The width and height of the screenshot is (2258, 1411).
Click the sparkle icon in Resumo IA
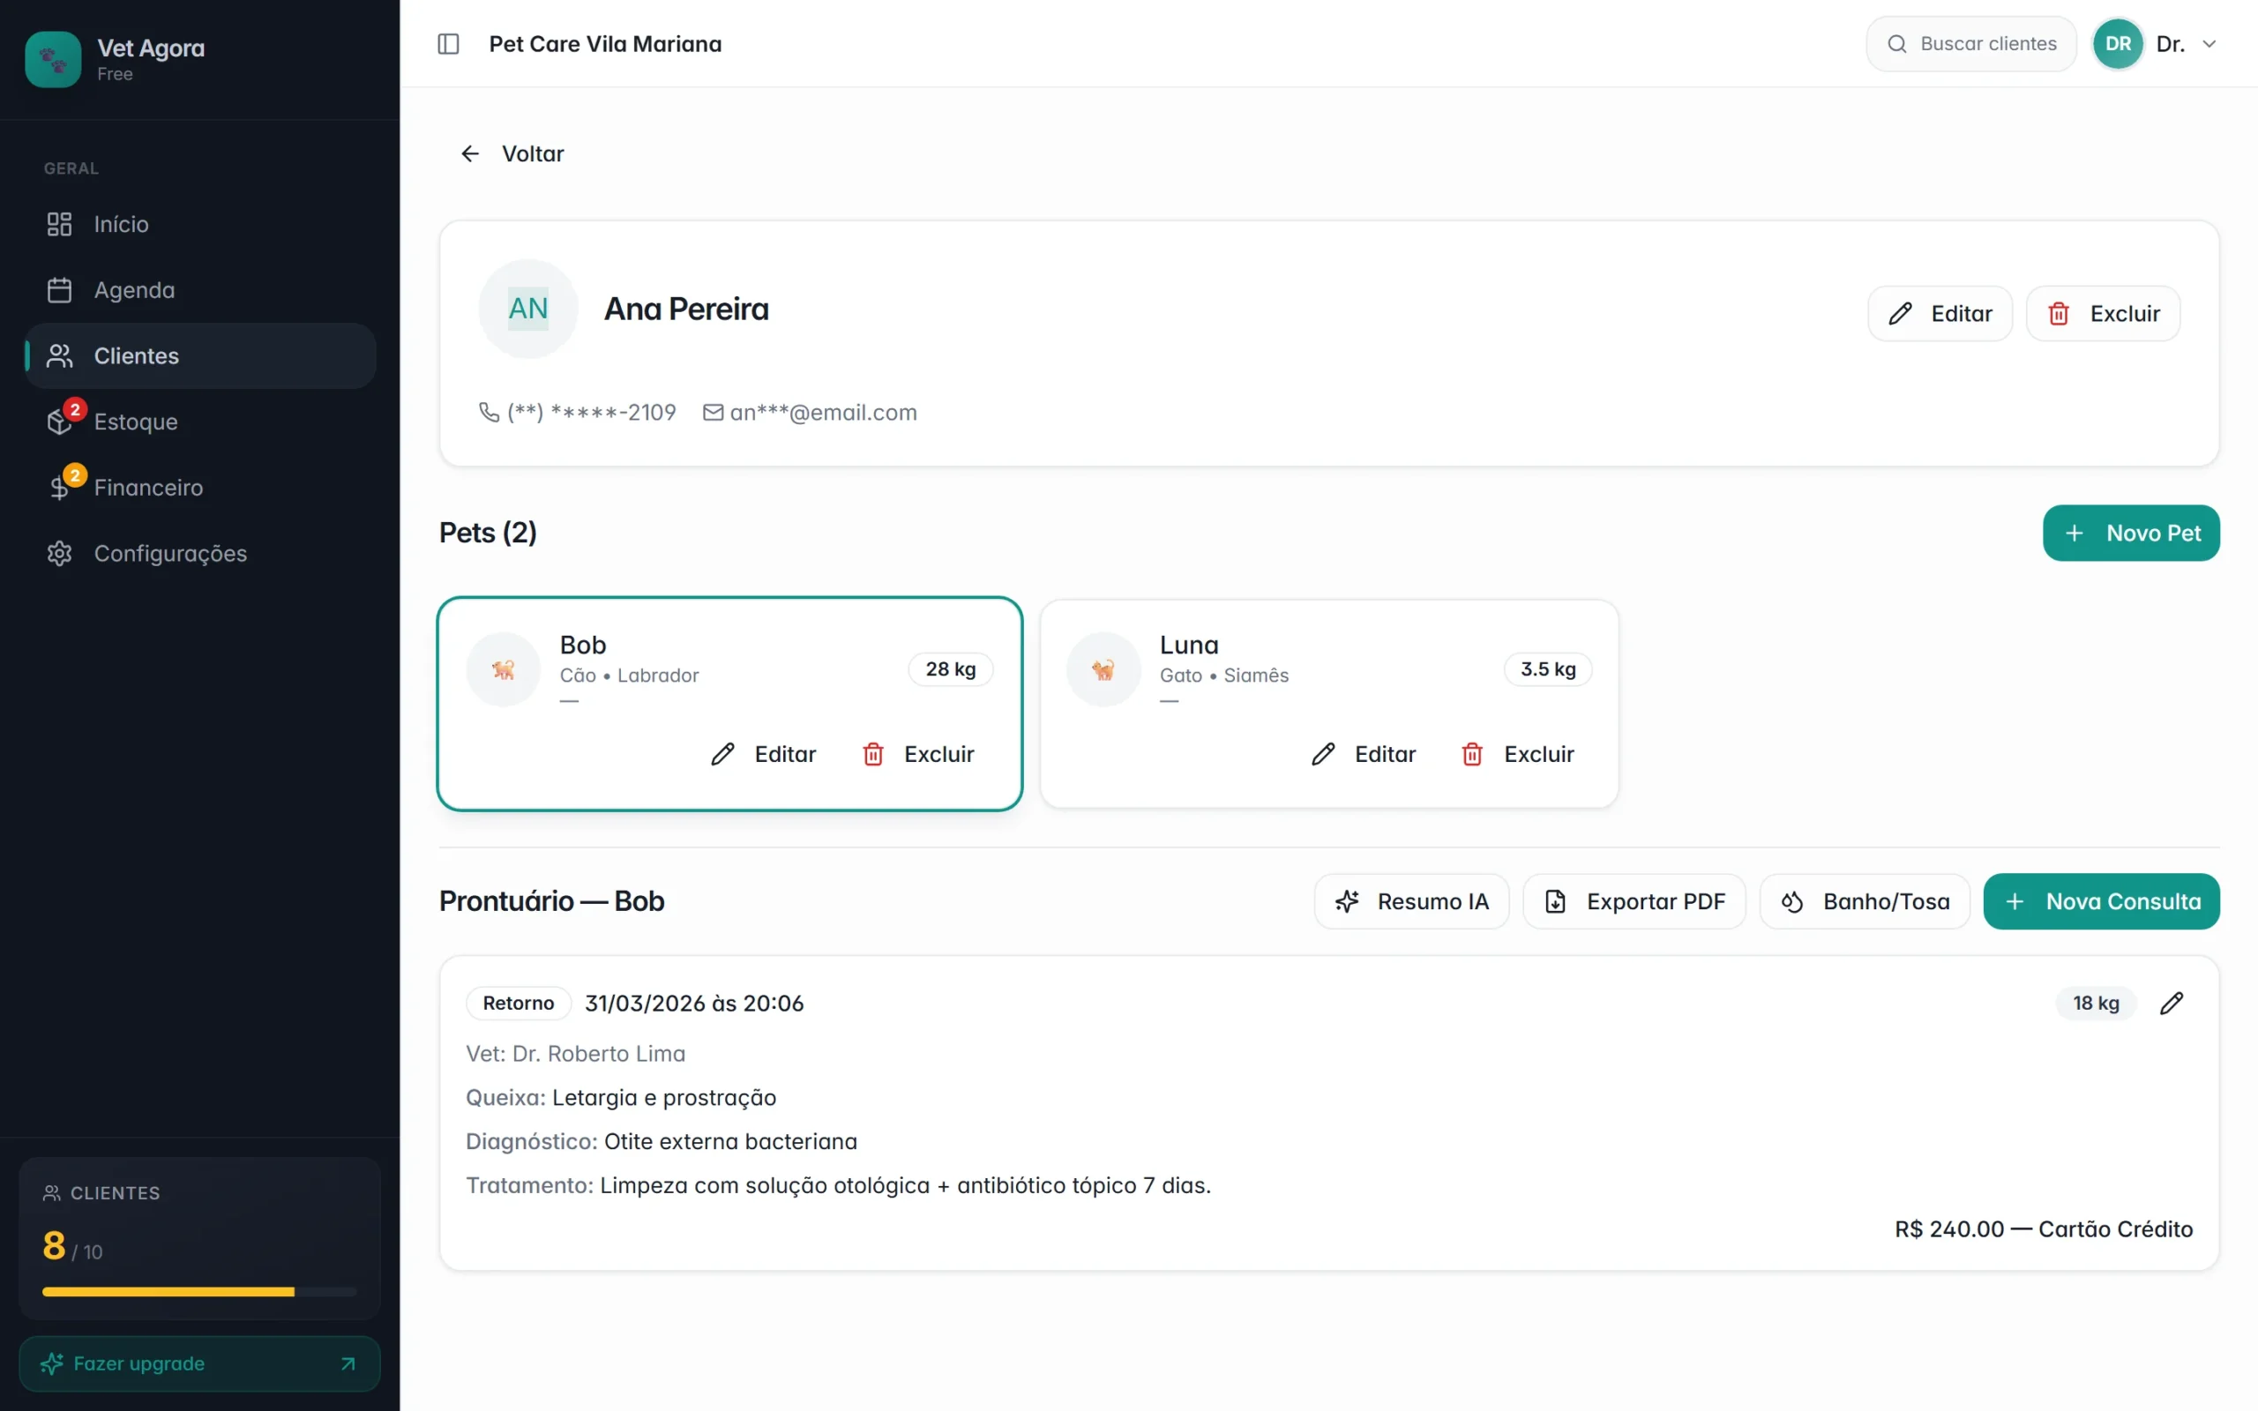point(1348,901)
